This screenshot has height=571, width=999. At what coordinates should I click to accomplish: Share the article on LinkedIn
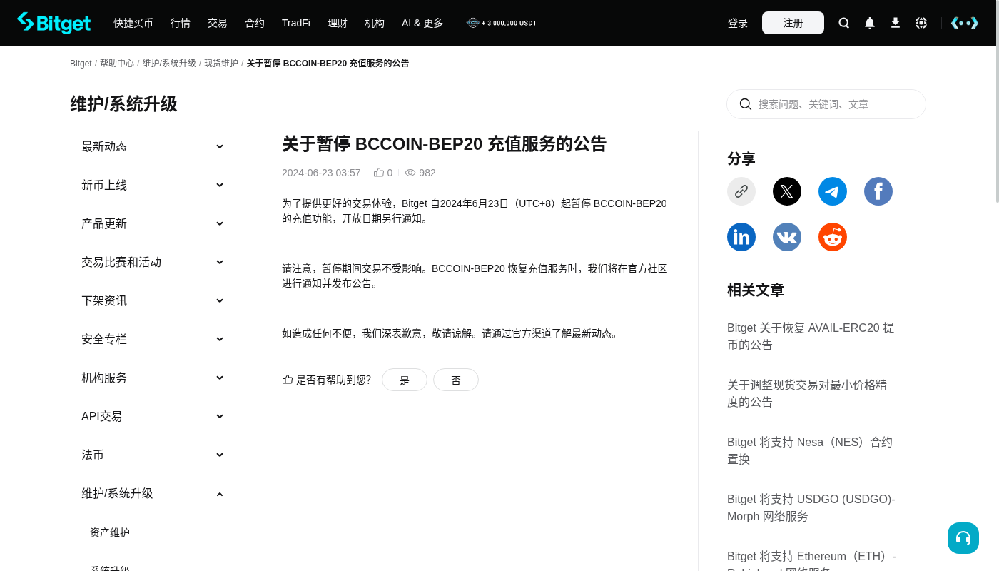tap(741, 237)
